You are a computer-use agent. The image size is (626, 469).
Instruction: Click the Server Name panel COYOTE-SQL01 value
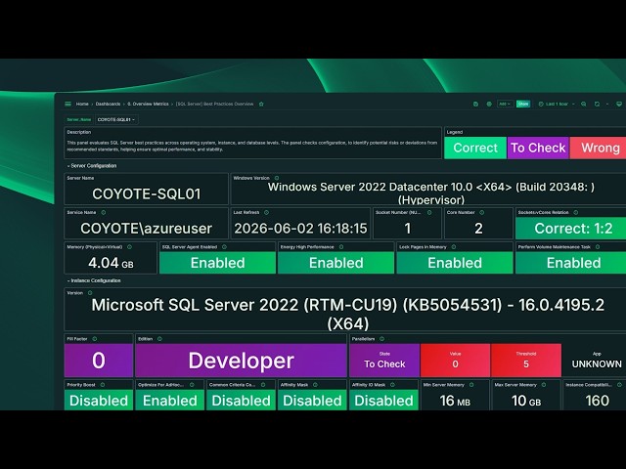(x=146, y=194)
